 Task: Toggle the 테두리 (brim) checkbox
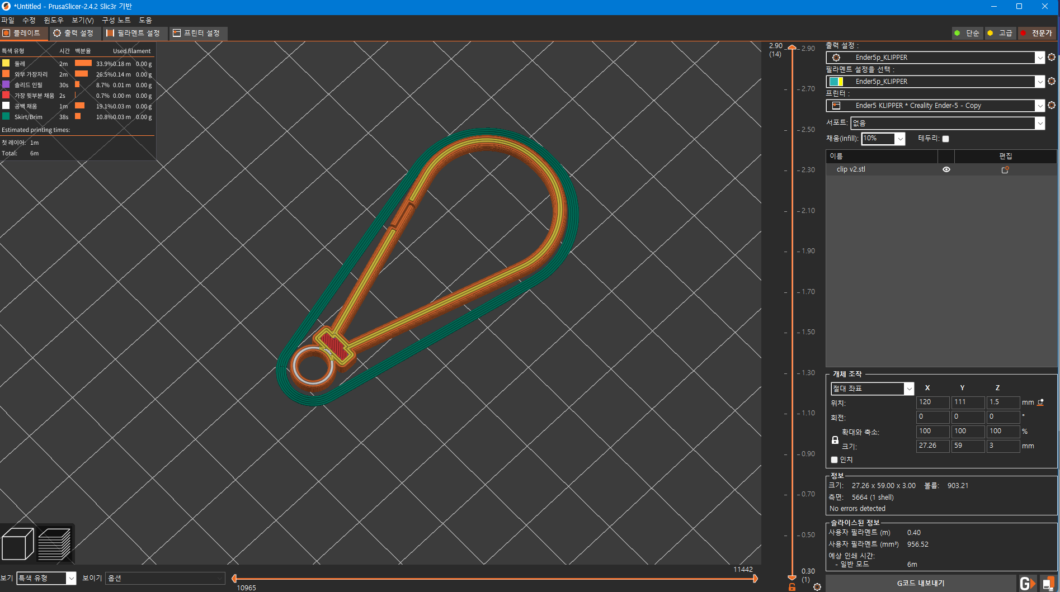click(x=945, y=139)
